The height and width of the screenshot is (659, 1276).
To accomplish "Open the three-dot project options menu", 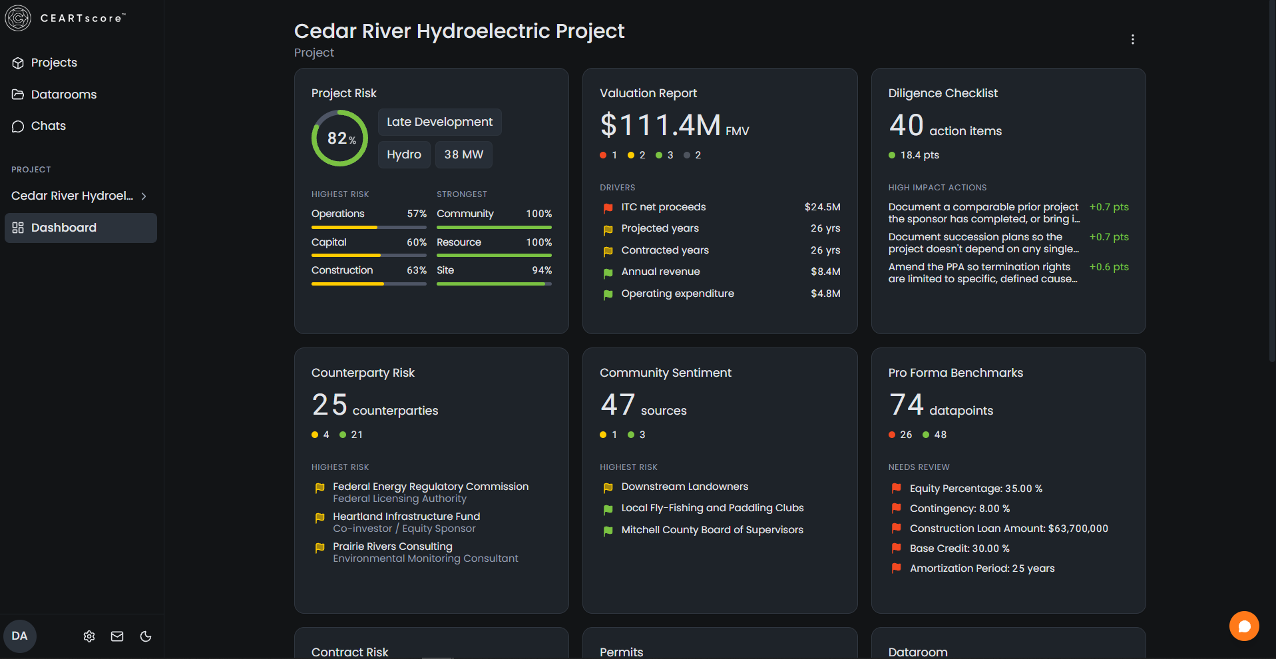I will (1132, 39).
